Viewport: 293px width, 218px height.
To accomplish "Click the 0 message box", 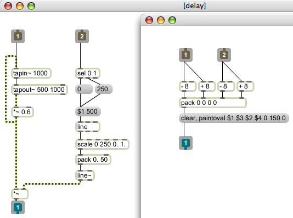I will [84, 89].
